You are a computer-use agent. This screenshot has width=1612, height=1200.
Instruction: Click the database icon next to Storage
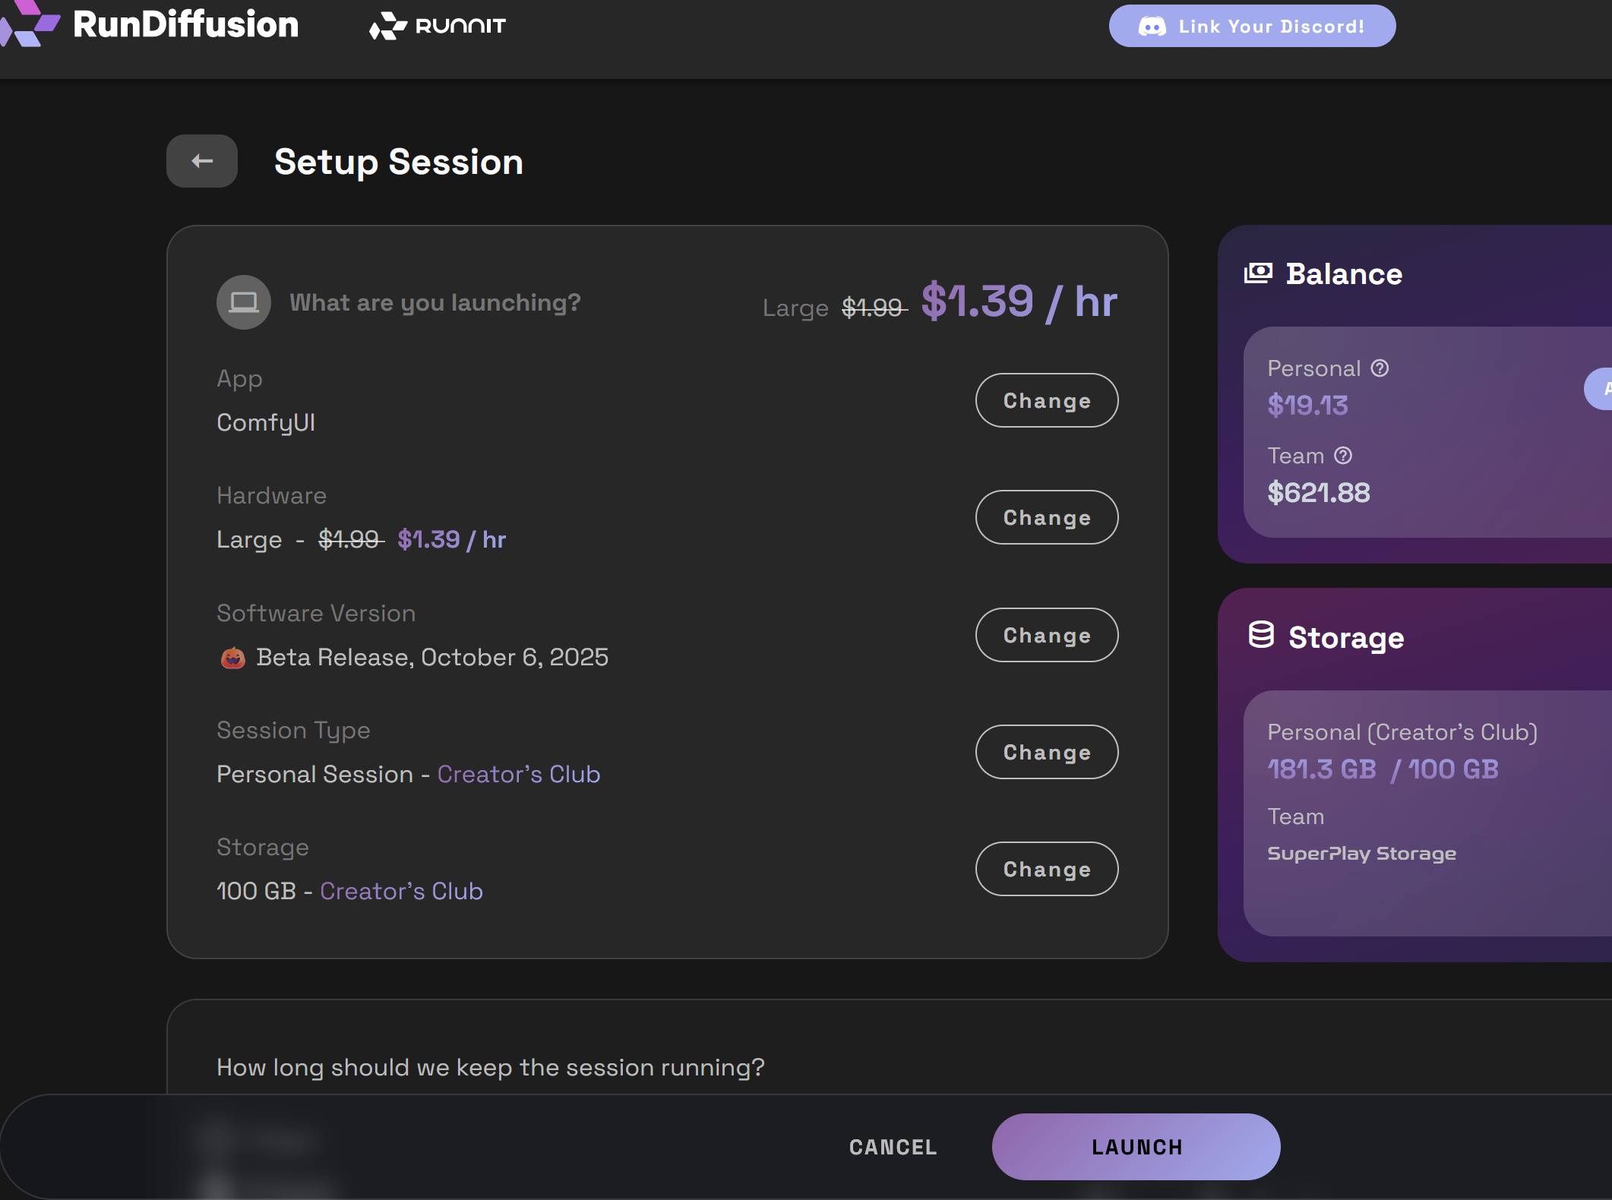[1261, 636]
